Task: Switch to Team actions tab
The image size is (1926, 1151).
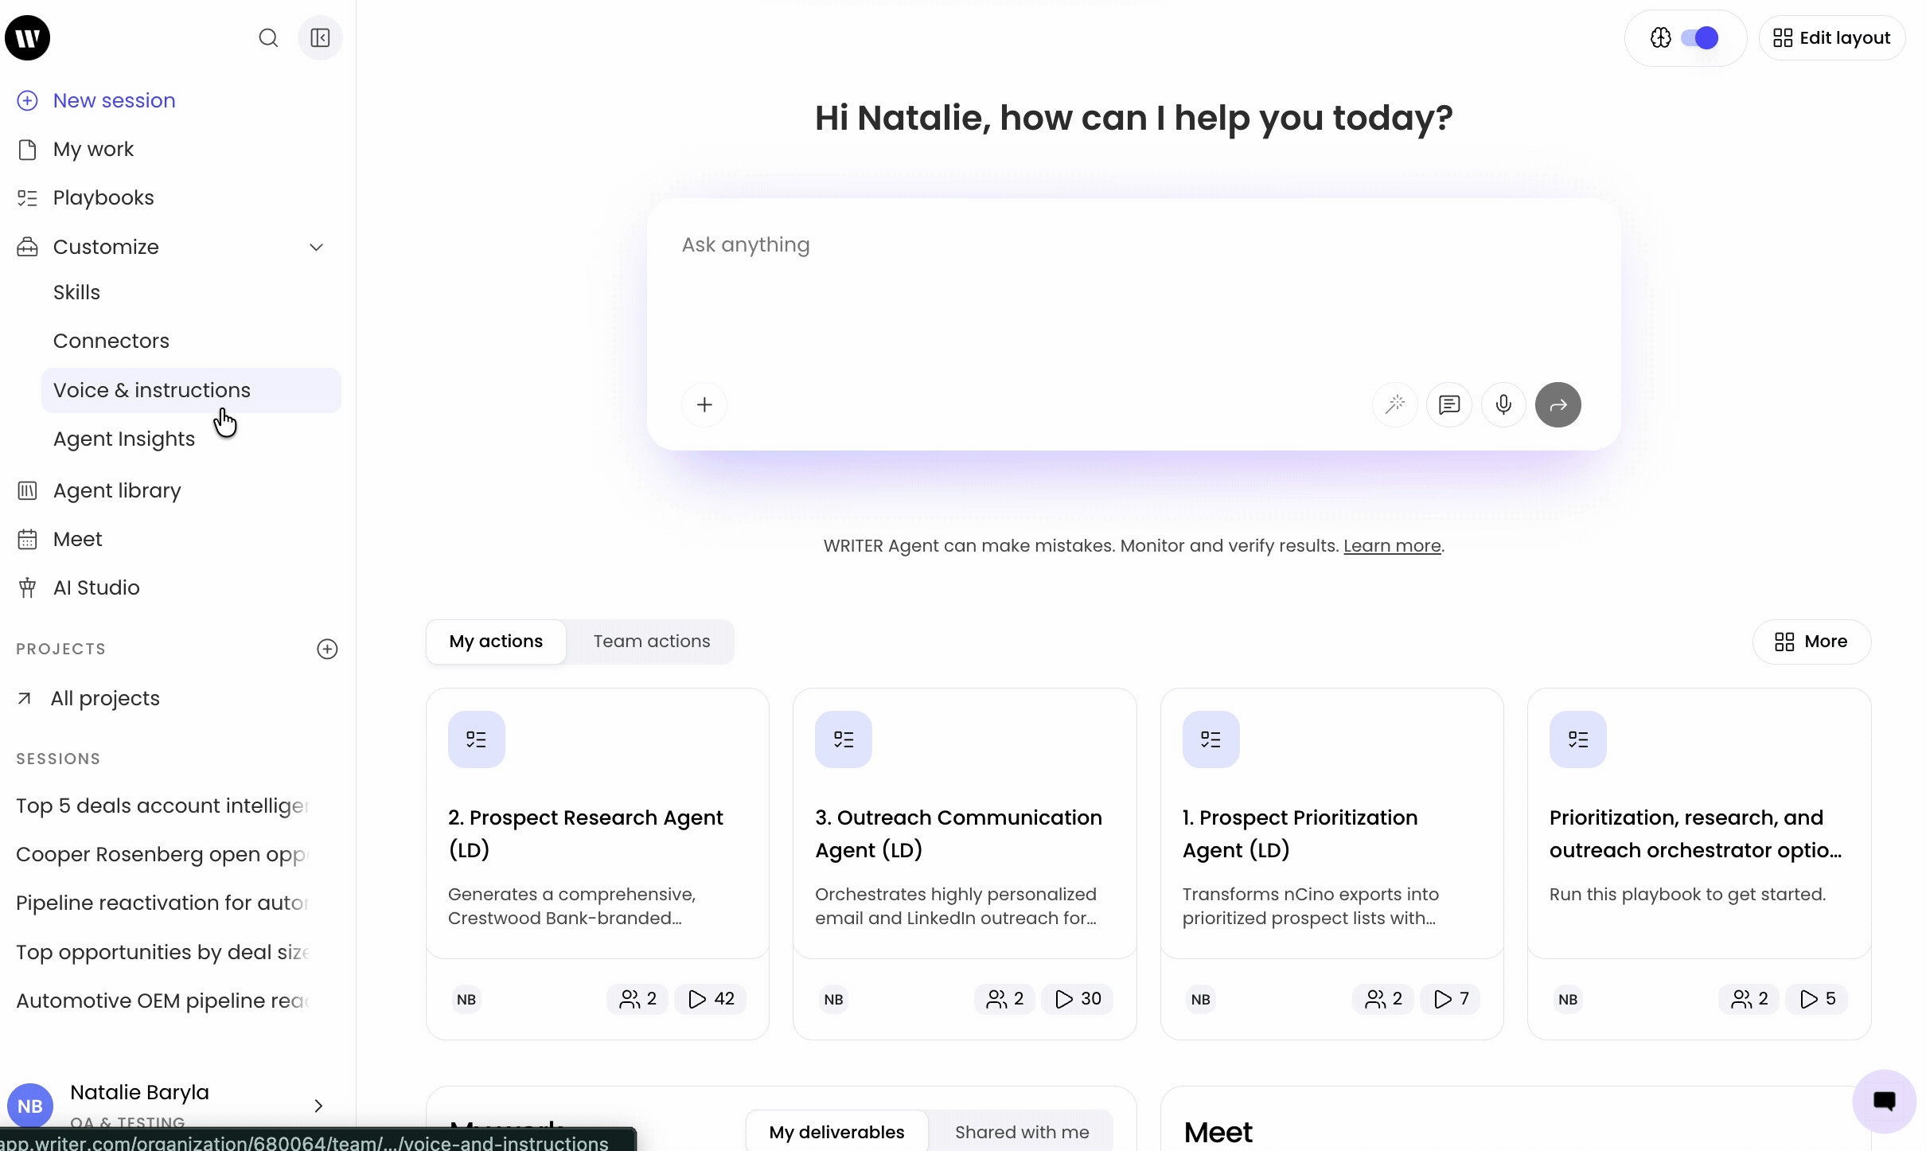Action: [652, 642]
